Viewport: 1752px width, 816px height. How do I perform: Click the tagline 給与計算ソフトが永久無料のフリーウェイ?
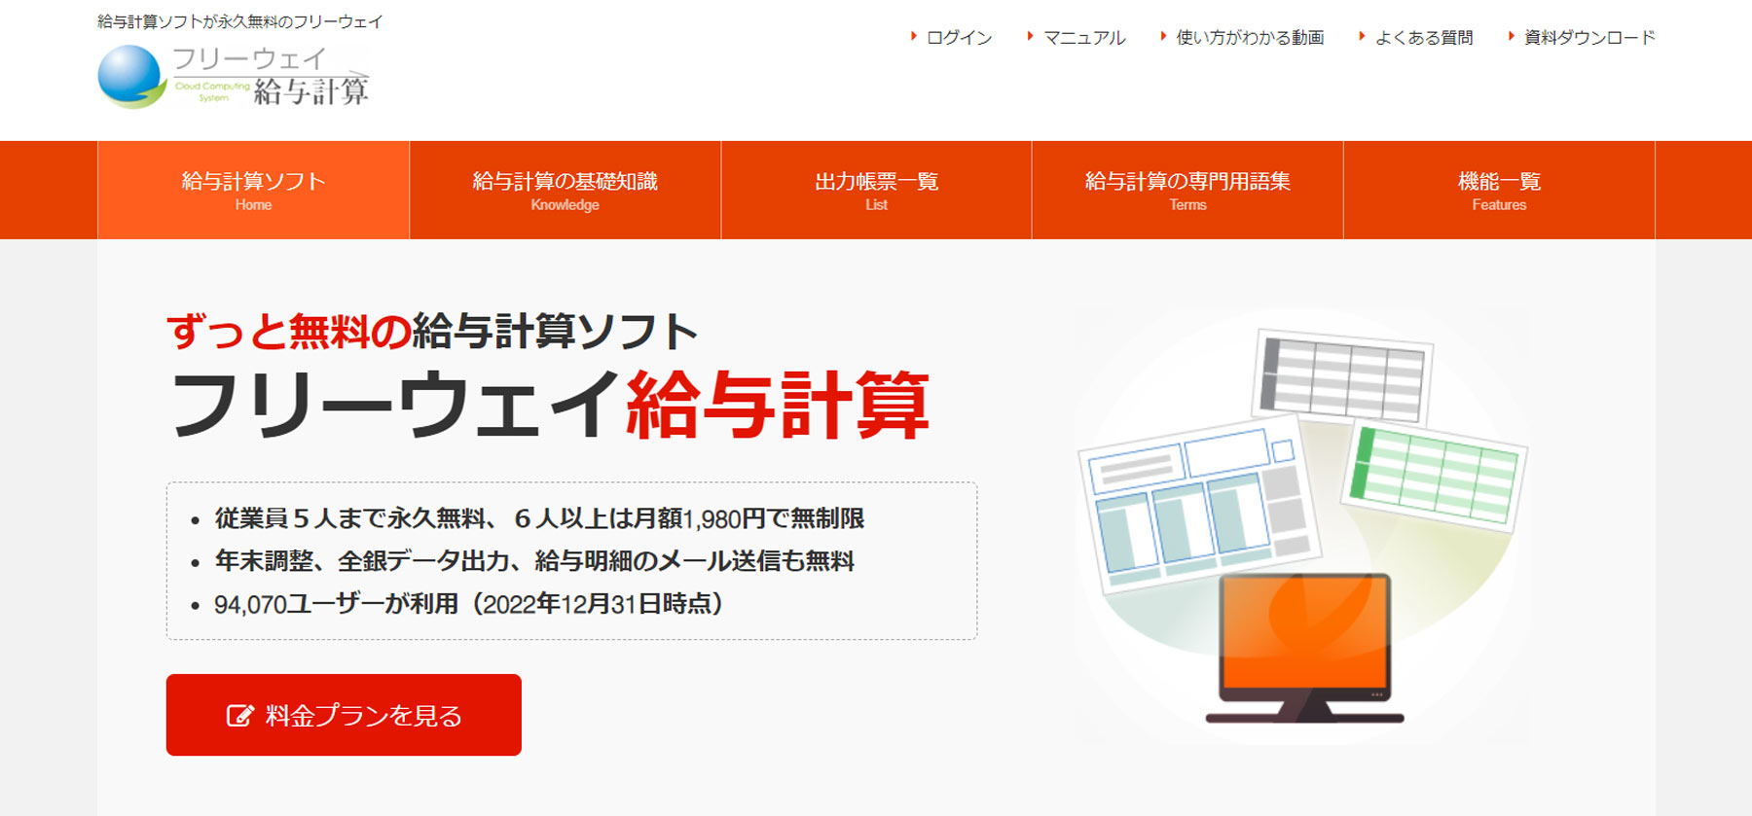pyautogui.click(x=240, y=20)
